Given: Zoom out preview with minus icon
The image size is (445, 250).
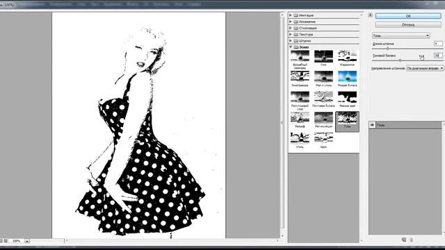Looking at the screenshot, I should pyautogui.click(x=1, y=241).
